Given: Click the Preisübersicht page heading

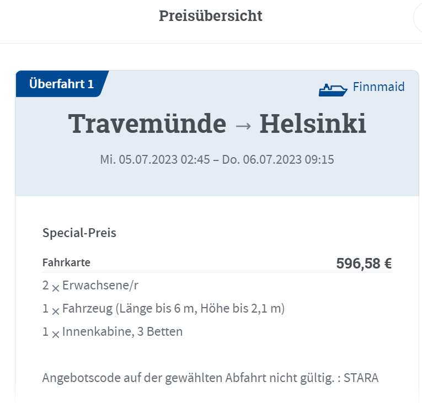Looking at the screenshot, I should tap(211, 16).
